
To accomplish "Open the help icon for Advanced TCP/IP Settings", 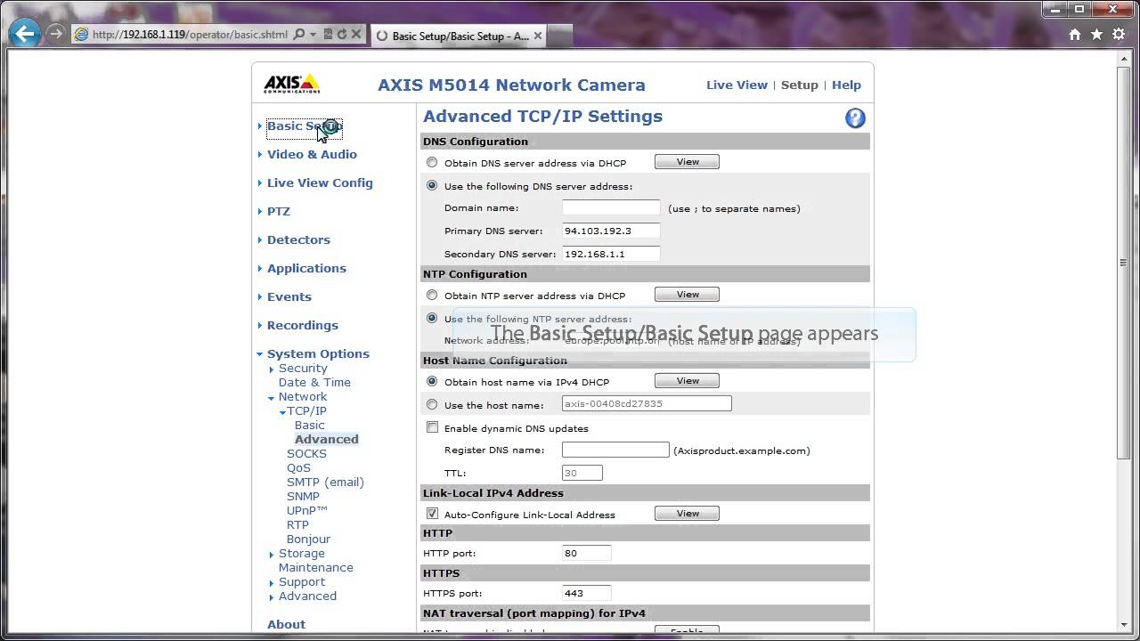I will tap(855, 118).
